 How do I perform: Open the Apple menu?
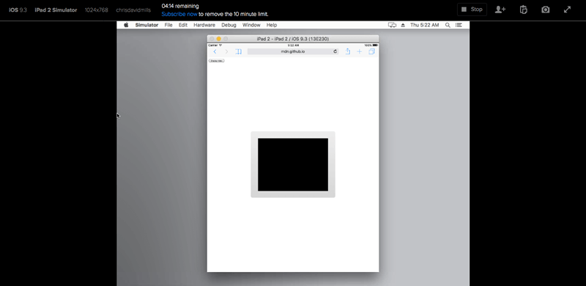(126, 25)
